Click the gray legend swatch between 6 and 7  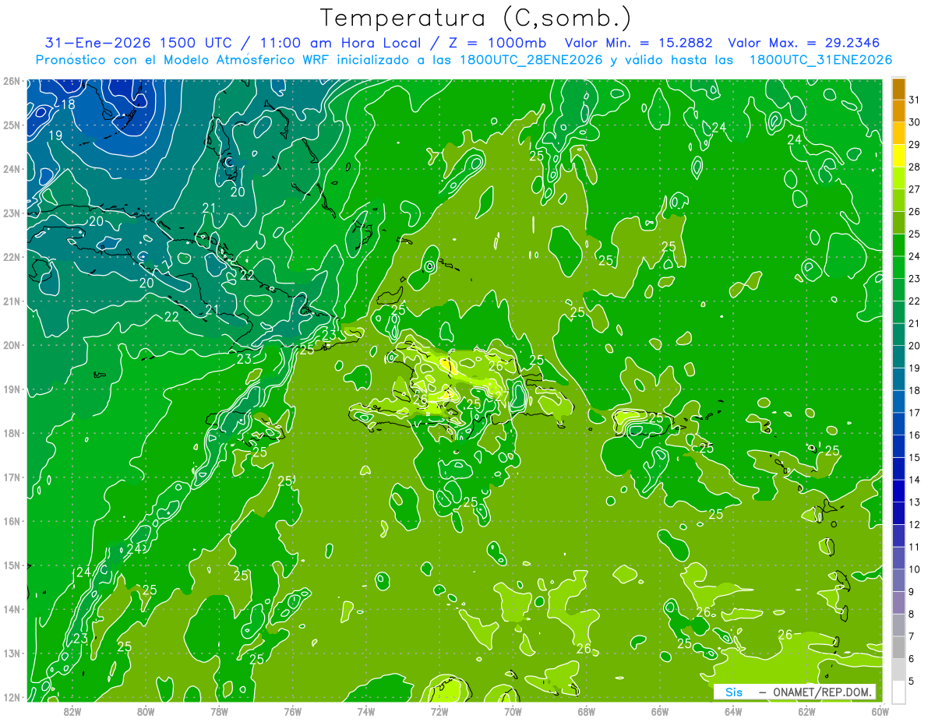pyautogui.click(x=898, y=647)
